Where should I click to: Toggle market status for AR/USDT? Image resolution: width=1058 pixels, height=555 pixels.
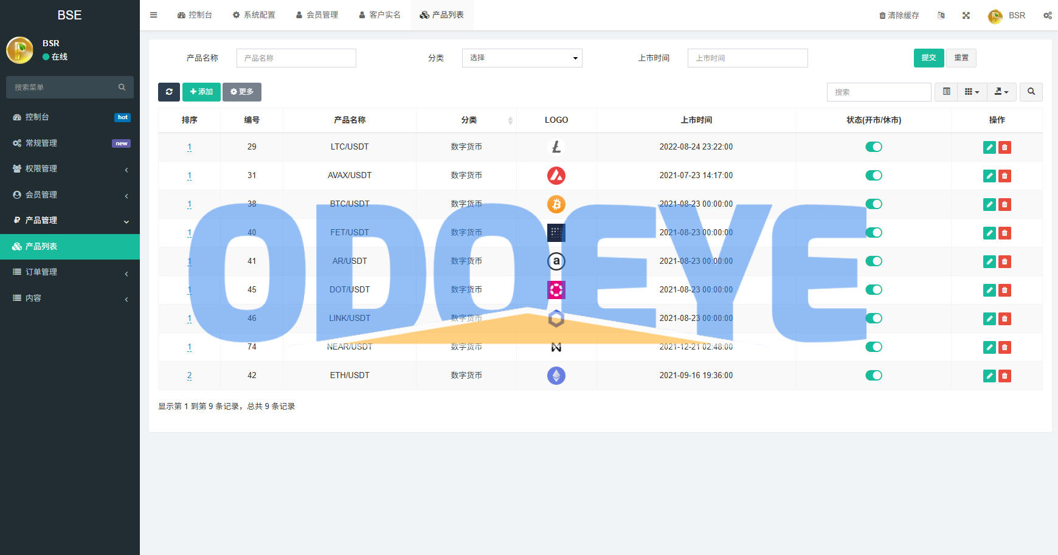tap(874, 261)
